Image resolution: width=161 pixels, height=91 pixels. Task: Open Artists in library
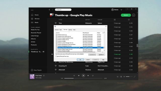[33, 42]
